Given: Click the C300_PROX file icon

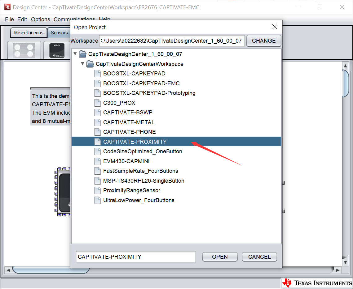Looking at the screenshot, I should [98, 103].
